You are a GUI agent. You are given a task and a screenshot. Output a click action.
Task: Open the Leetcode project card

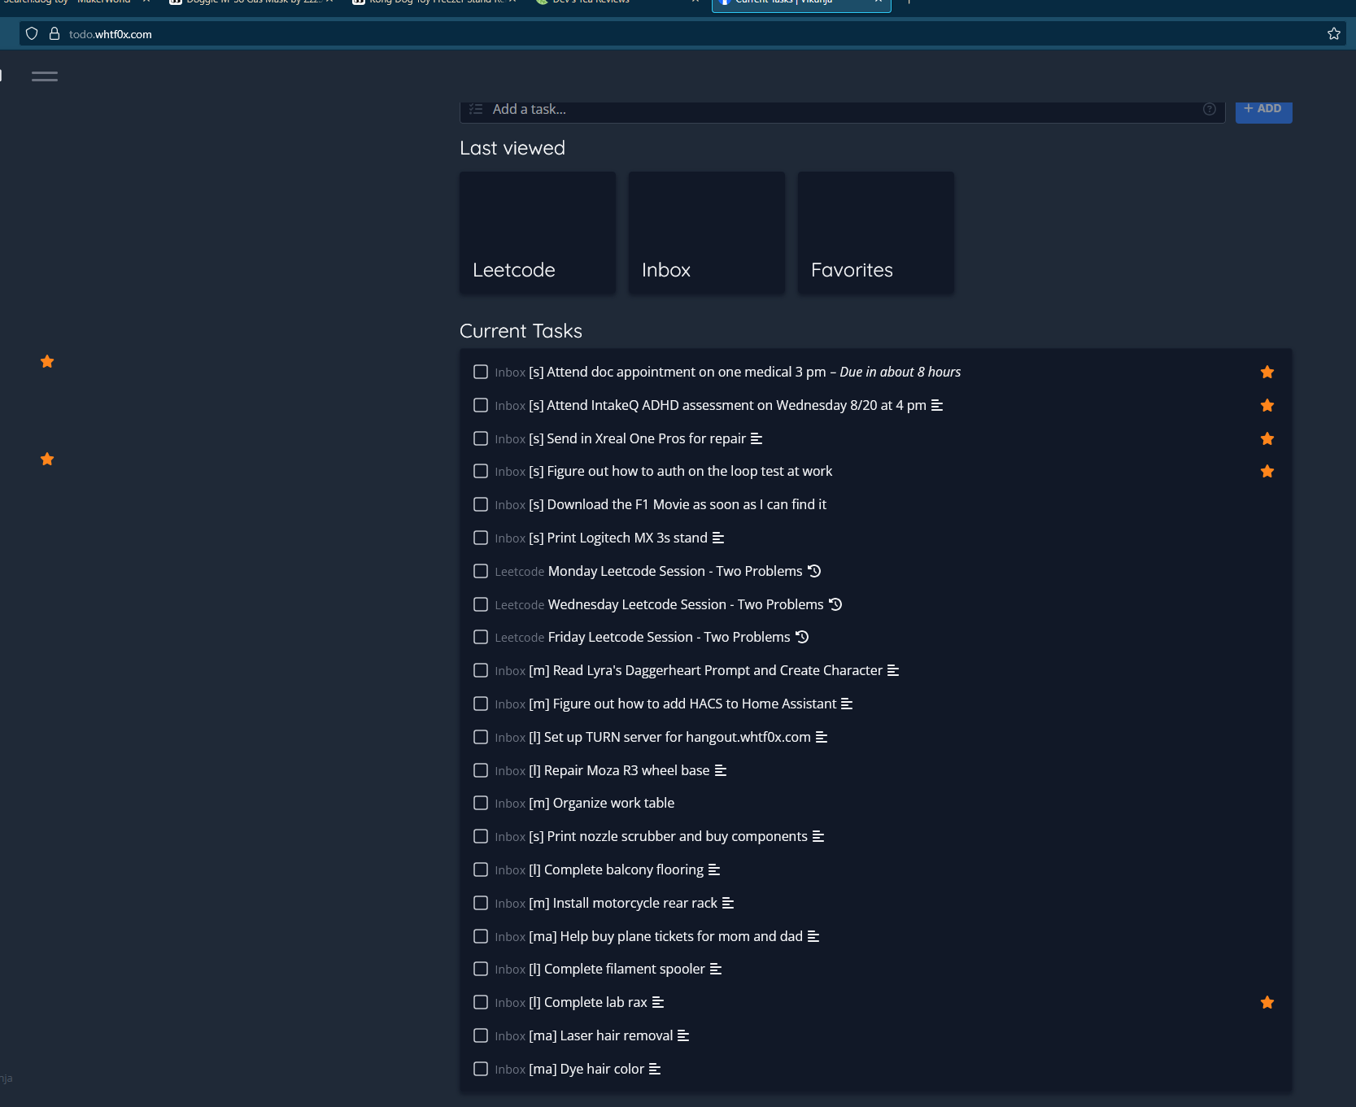537,233
